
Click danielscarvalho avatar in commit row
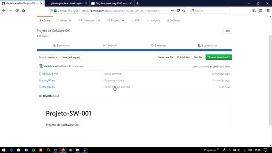pyautogui.click(x=41, y=66)
